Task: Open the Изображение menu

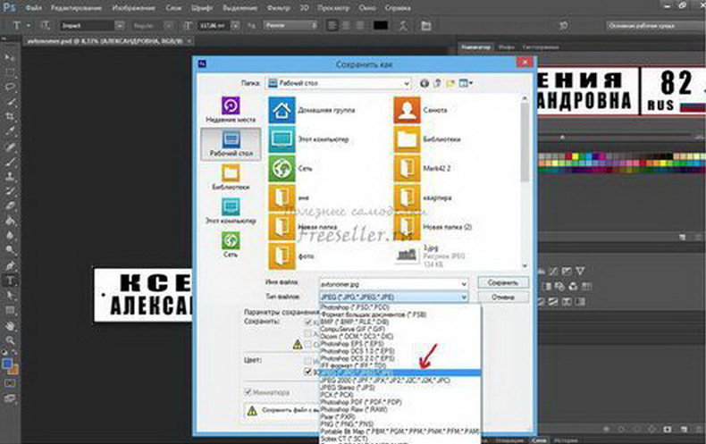Action: (133, 8)
